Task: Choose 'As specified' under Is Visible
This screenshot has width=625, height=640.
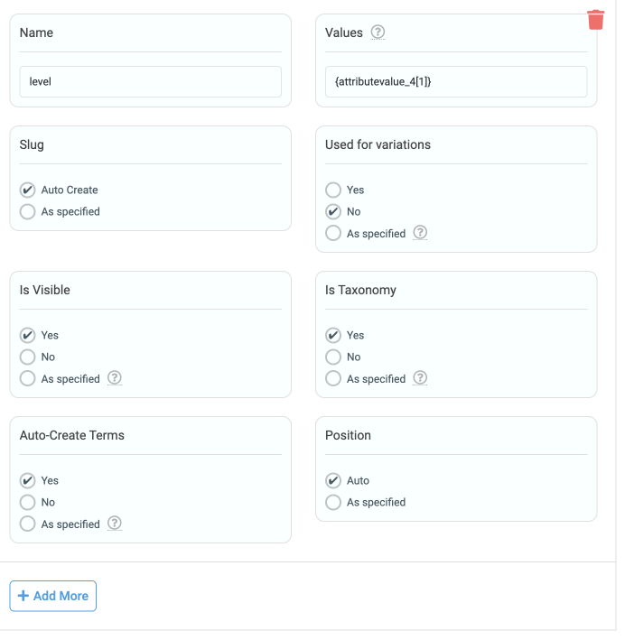Action: point(28,378)
